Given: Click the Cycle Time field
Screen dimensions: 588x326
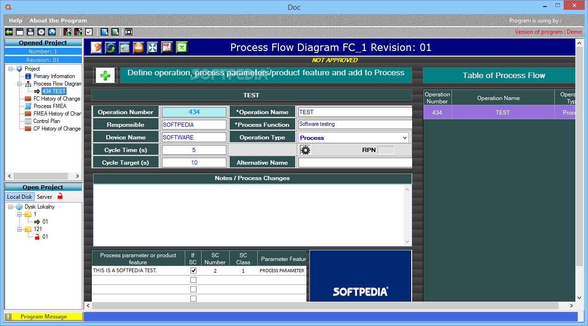Looking at the screenshot, I should pyautogui.click(x=194, y=150).
